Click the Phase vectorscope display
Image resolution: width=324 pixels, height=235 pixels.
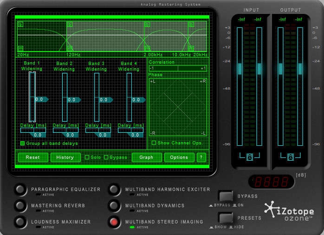pos(178,107)
